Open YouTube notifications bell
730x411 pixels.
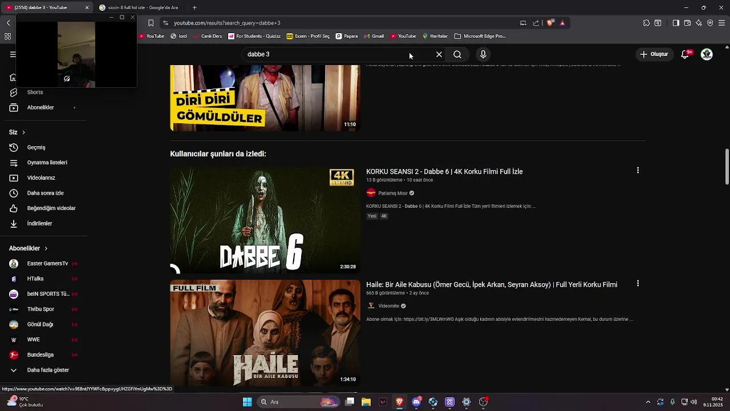pos(686,54)
